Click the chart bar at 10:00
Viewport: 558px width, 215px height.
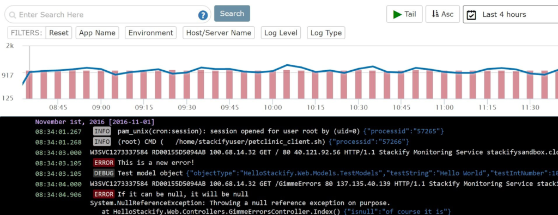coord(272,84)
